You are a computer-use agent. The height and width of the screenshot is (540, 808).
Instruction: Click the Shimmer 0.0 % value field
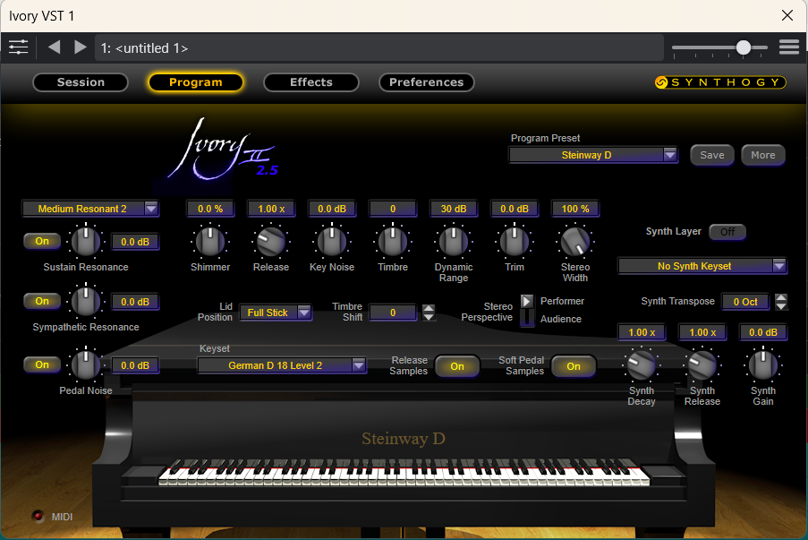(x=210, y=209)
